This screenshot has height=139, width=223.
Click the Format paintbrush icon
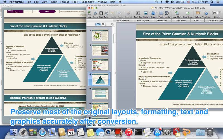click(x=129, y=13)
